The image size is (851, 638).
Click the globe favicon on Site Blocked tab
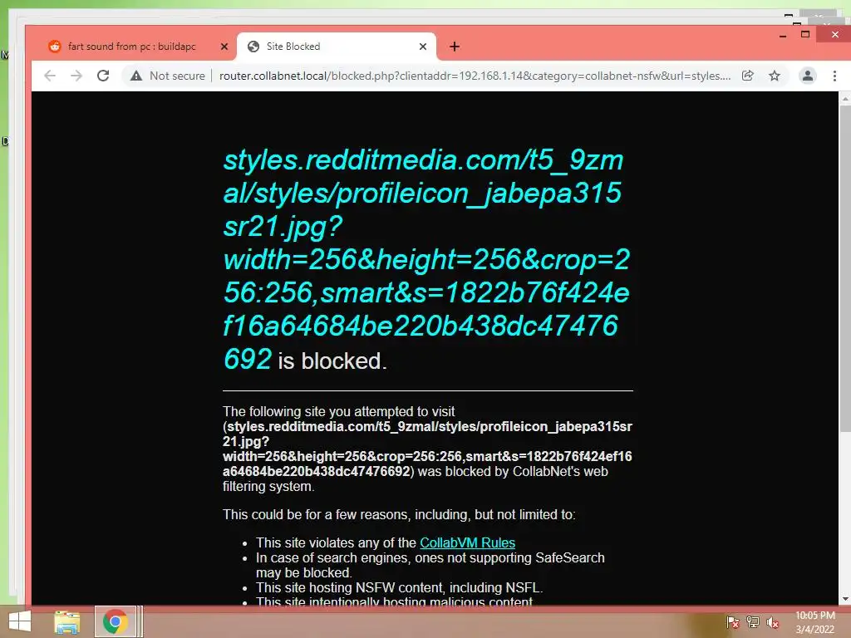[x=253, y=47]
